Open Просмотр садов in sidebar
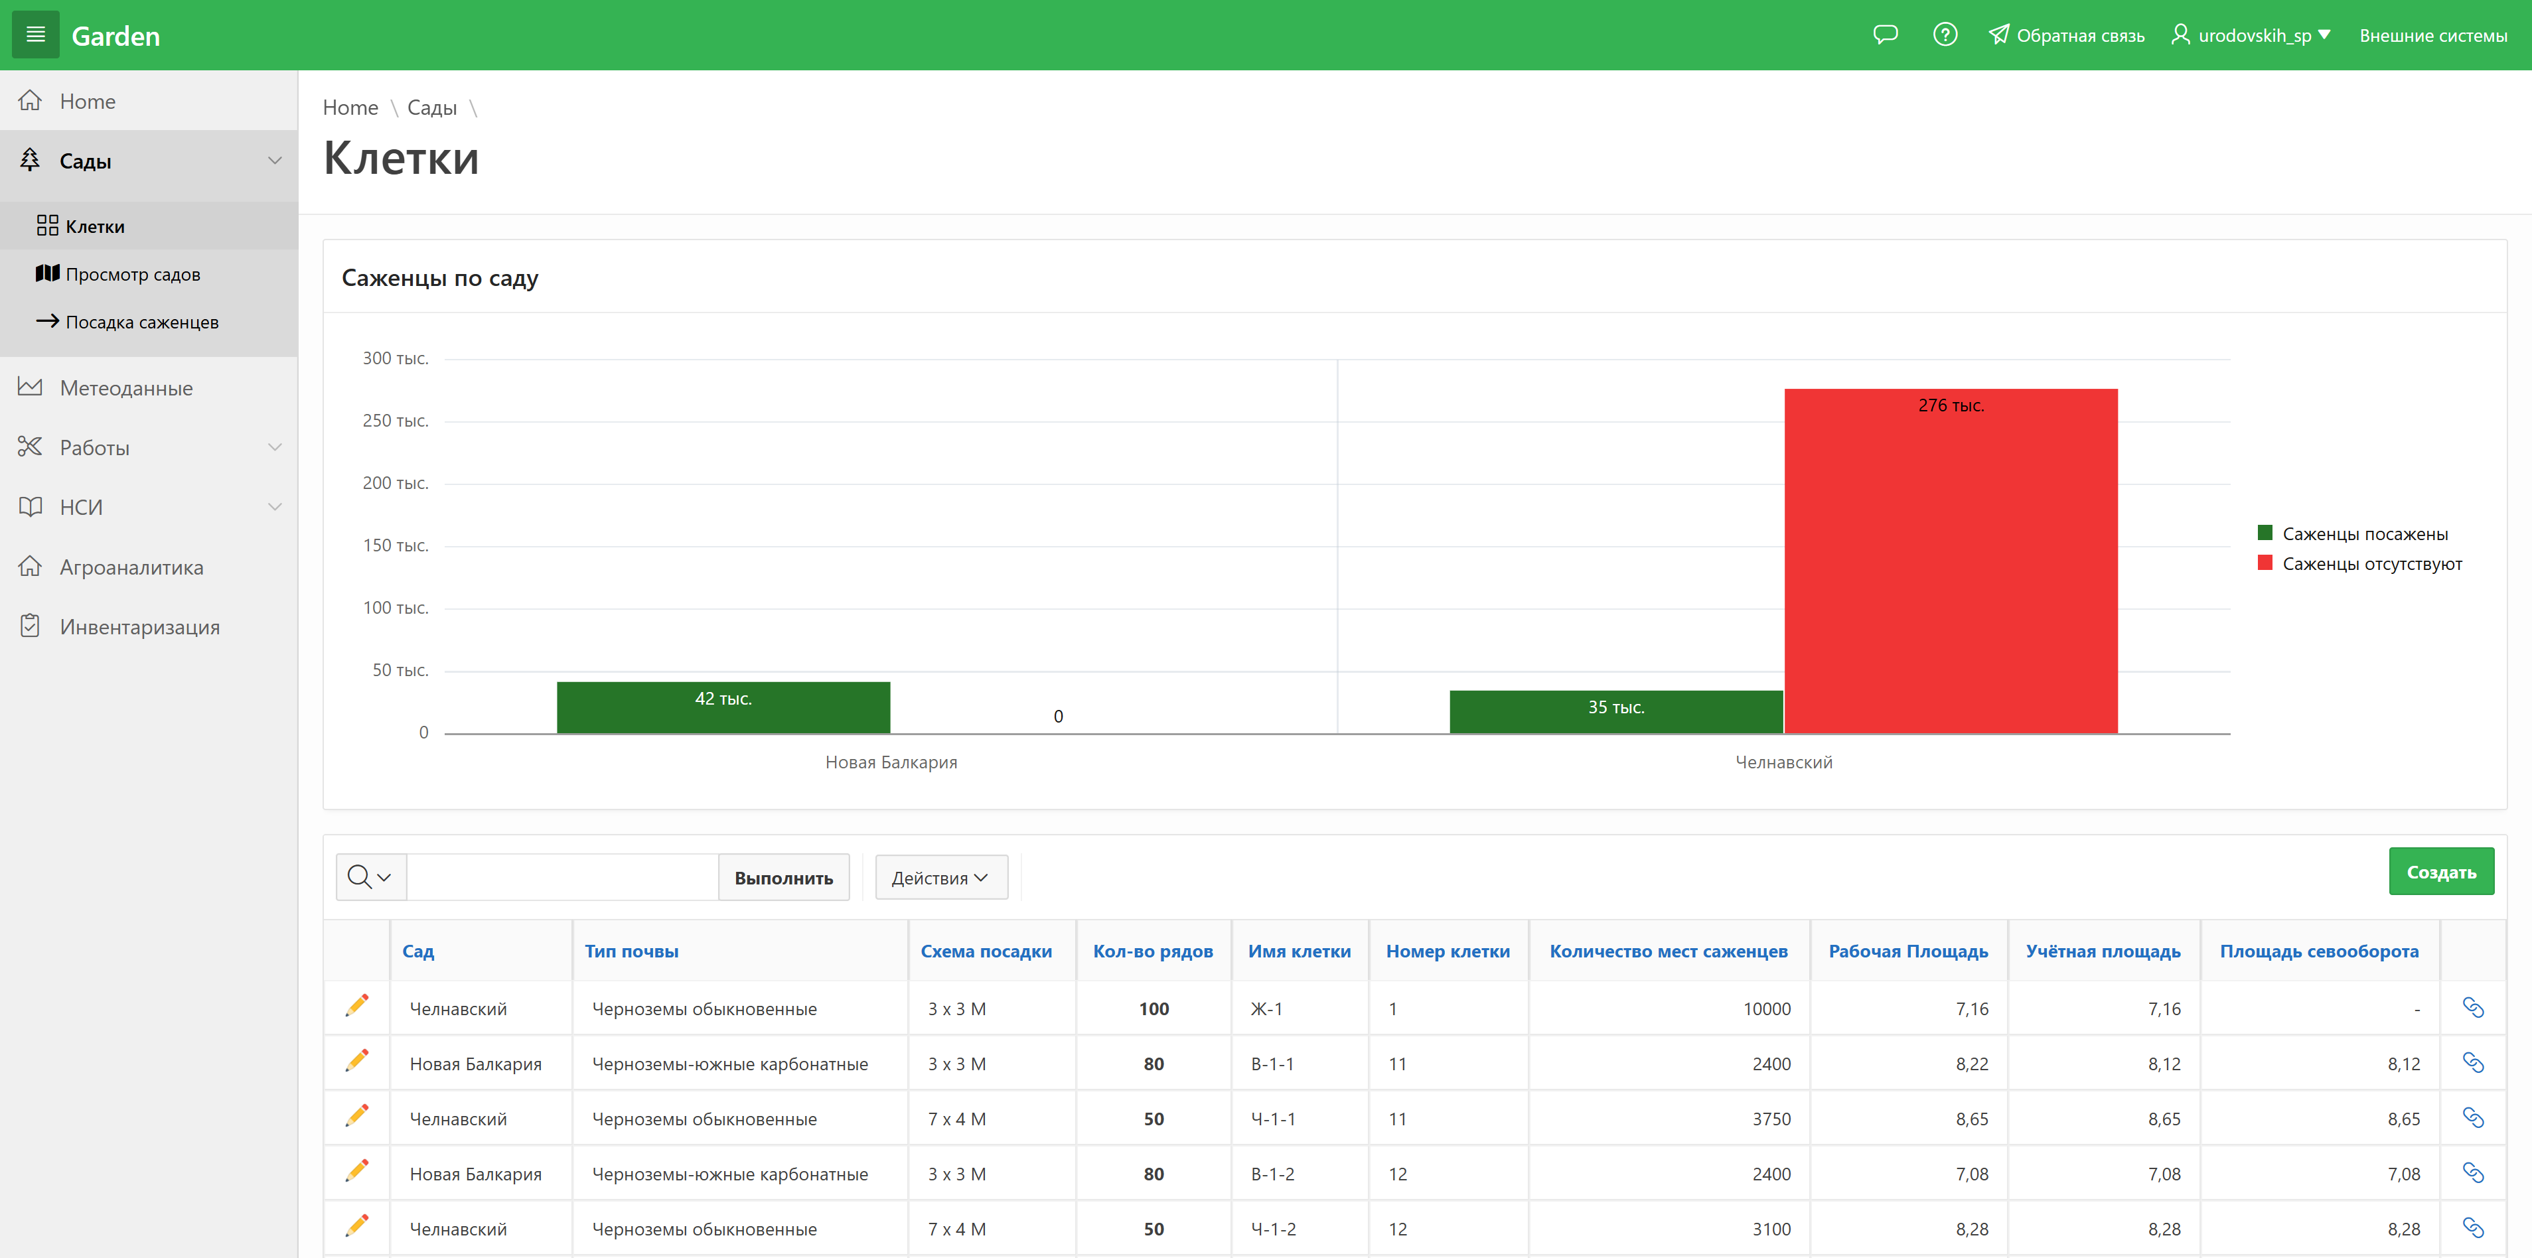The image size is (2532, 1258). (x=133, y=274)
